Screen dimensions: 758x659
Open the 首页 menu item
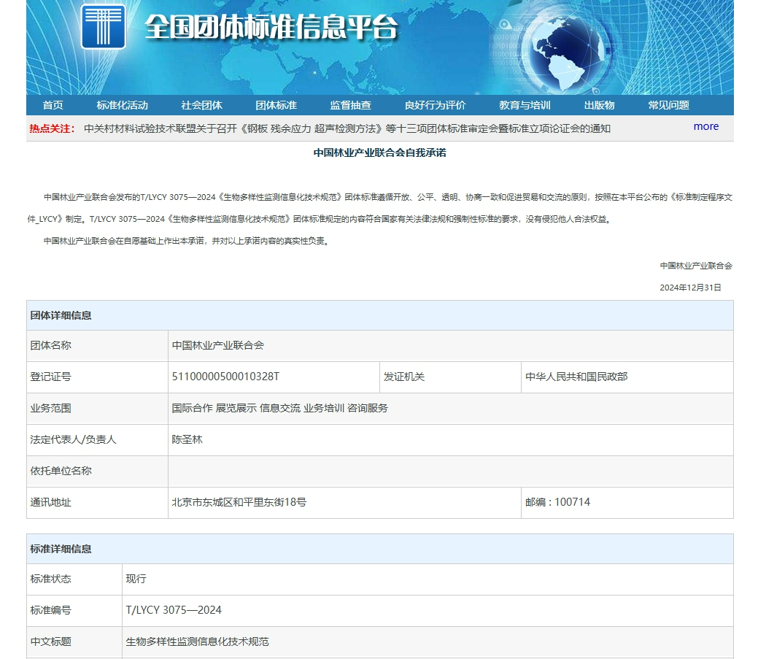pyautogui.click(x=53, y=105)
